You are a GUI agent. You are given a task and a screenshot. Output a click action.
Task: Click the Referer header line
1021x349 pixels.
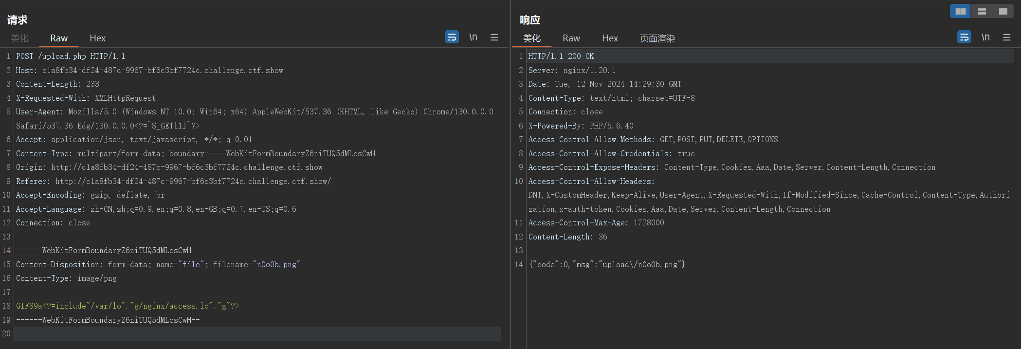(x=173, y=181)
